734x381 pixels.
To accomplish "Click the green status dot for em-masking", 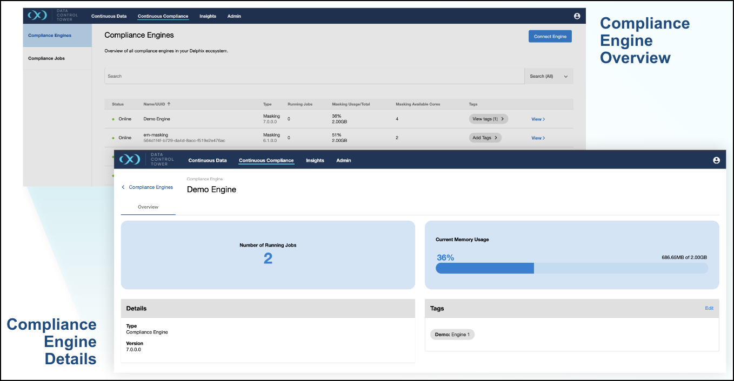I will [114, 138].
